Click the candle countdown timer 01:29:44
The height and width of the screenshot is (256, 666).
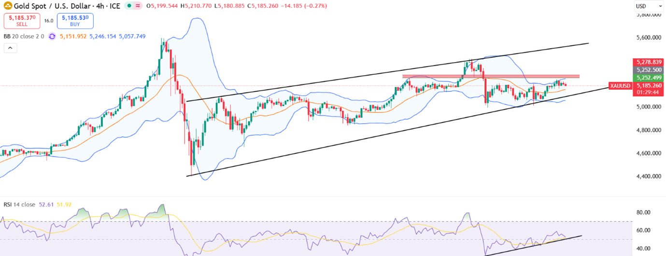point(648,92)
